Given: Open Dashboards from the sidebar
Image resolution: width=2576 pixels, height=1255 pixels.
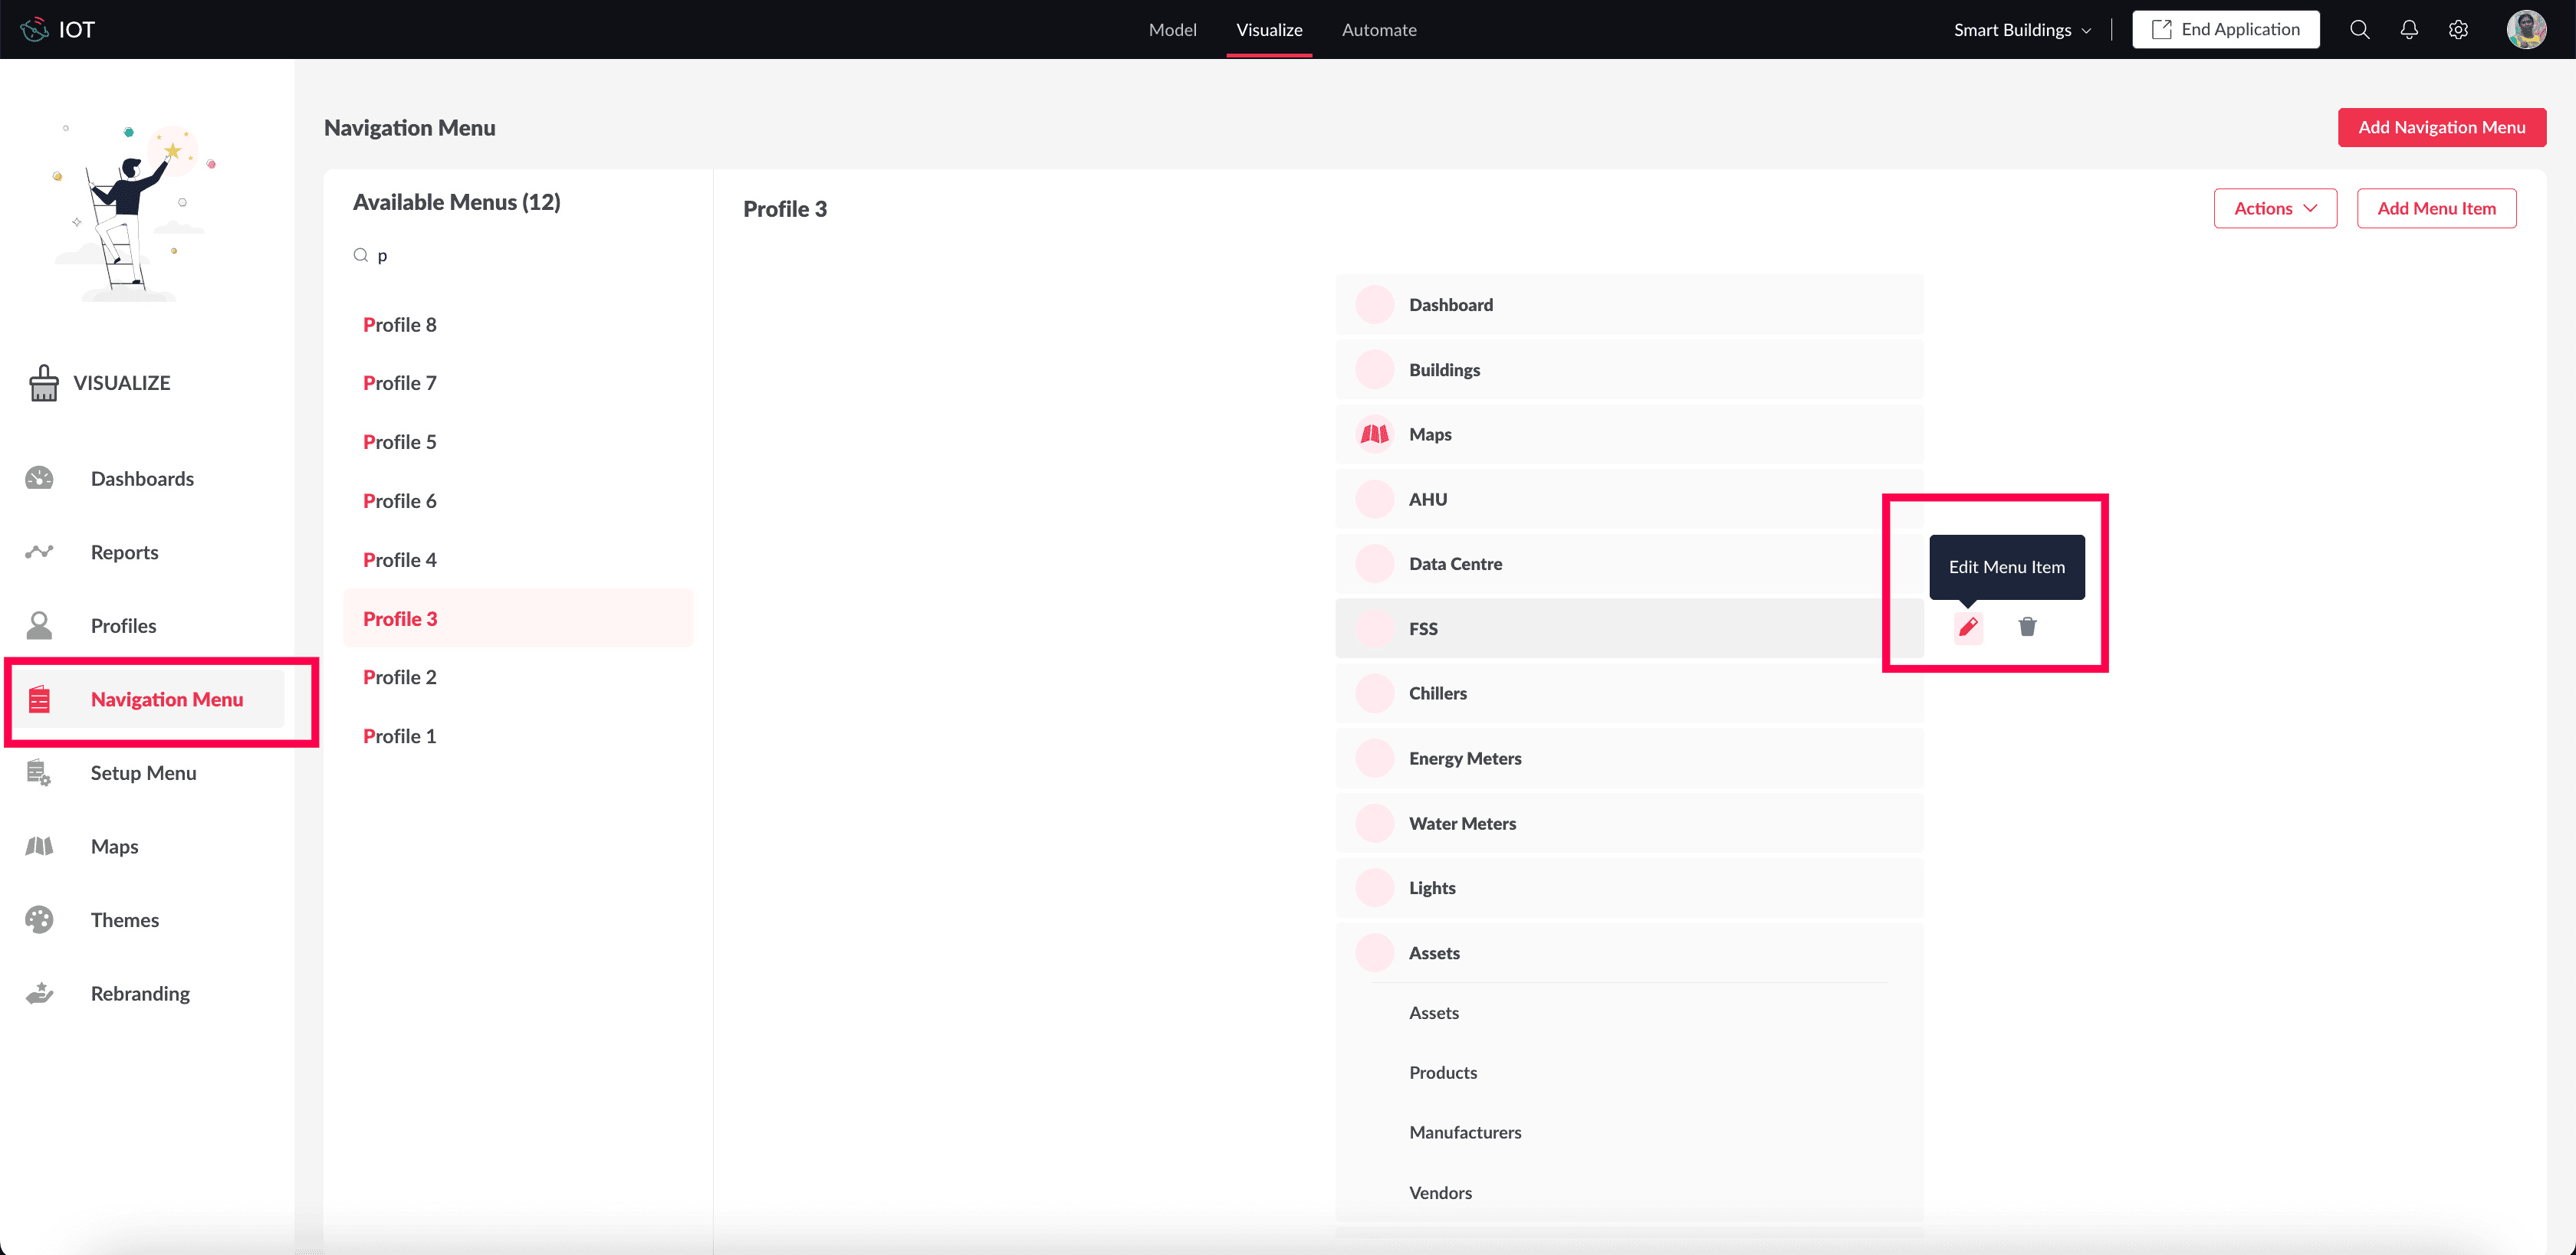Looking at the screenshot, I should click(x=142, y=479).
